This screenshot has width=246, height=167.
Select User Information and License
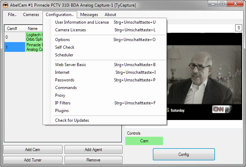point(82,22)
